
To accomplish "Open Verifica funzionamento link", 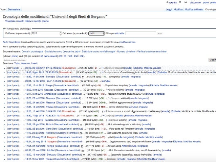I will [152, 52].
